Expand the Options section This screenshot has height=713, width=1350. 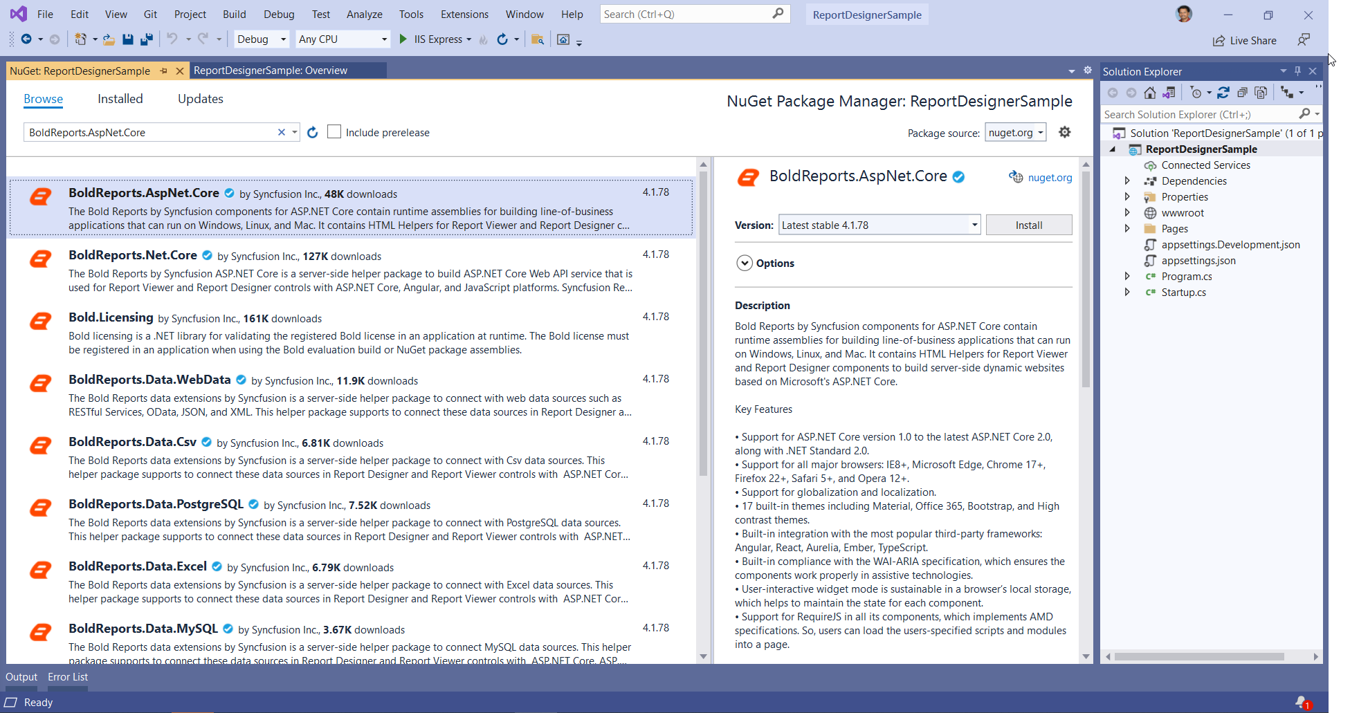[745, 263]
